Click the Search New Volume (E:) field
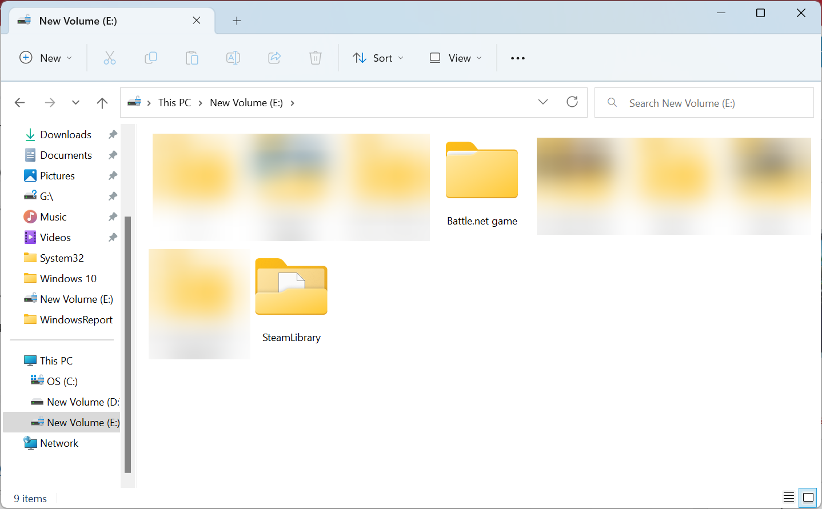This screenshot has width=822, height=509. click(704, 103)
